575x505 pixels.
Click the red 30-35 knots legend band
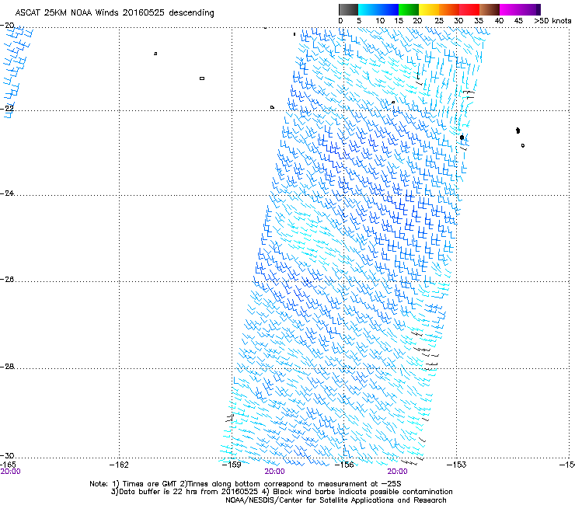click(469, 9)
